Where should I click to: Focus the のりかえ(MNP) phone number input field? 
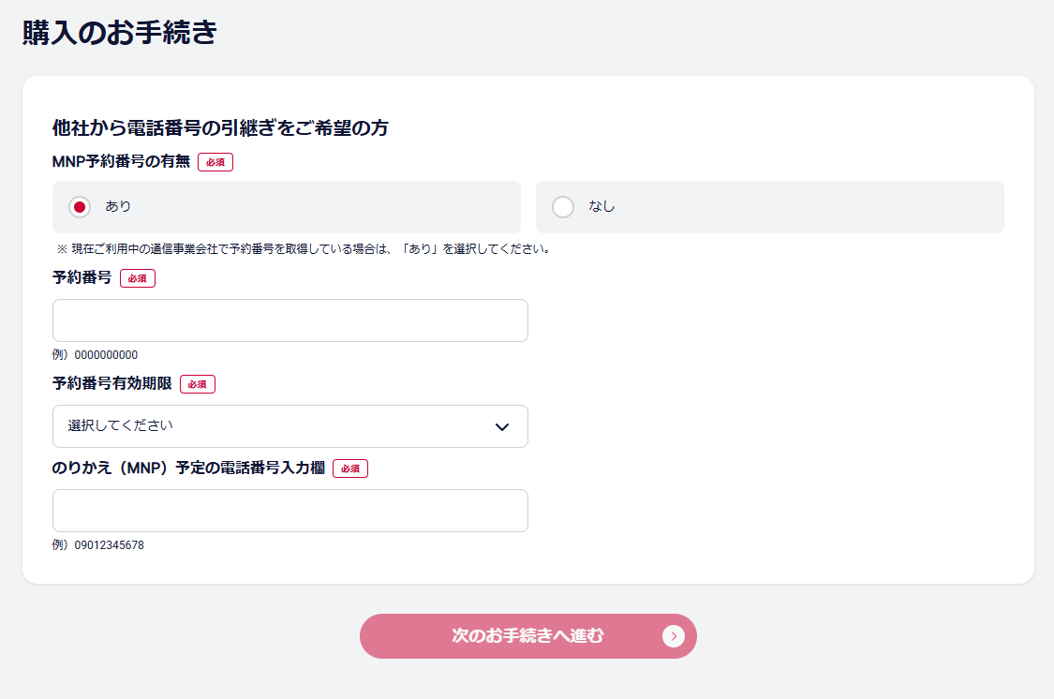(x=290, y=511)
